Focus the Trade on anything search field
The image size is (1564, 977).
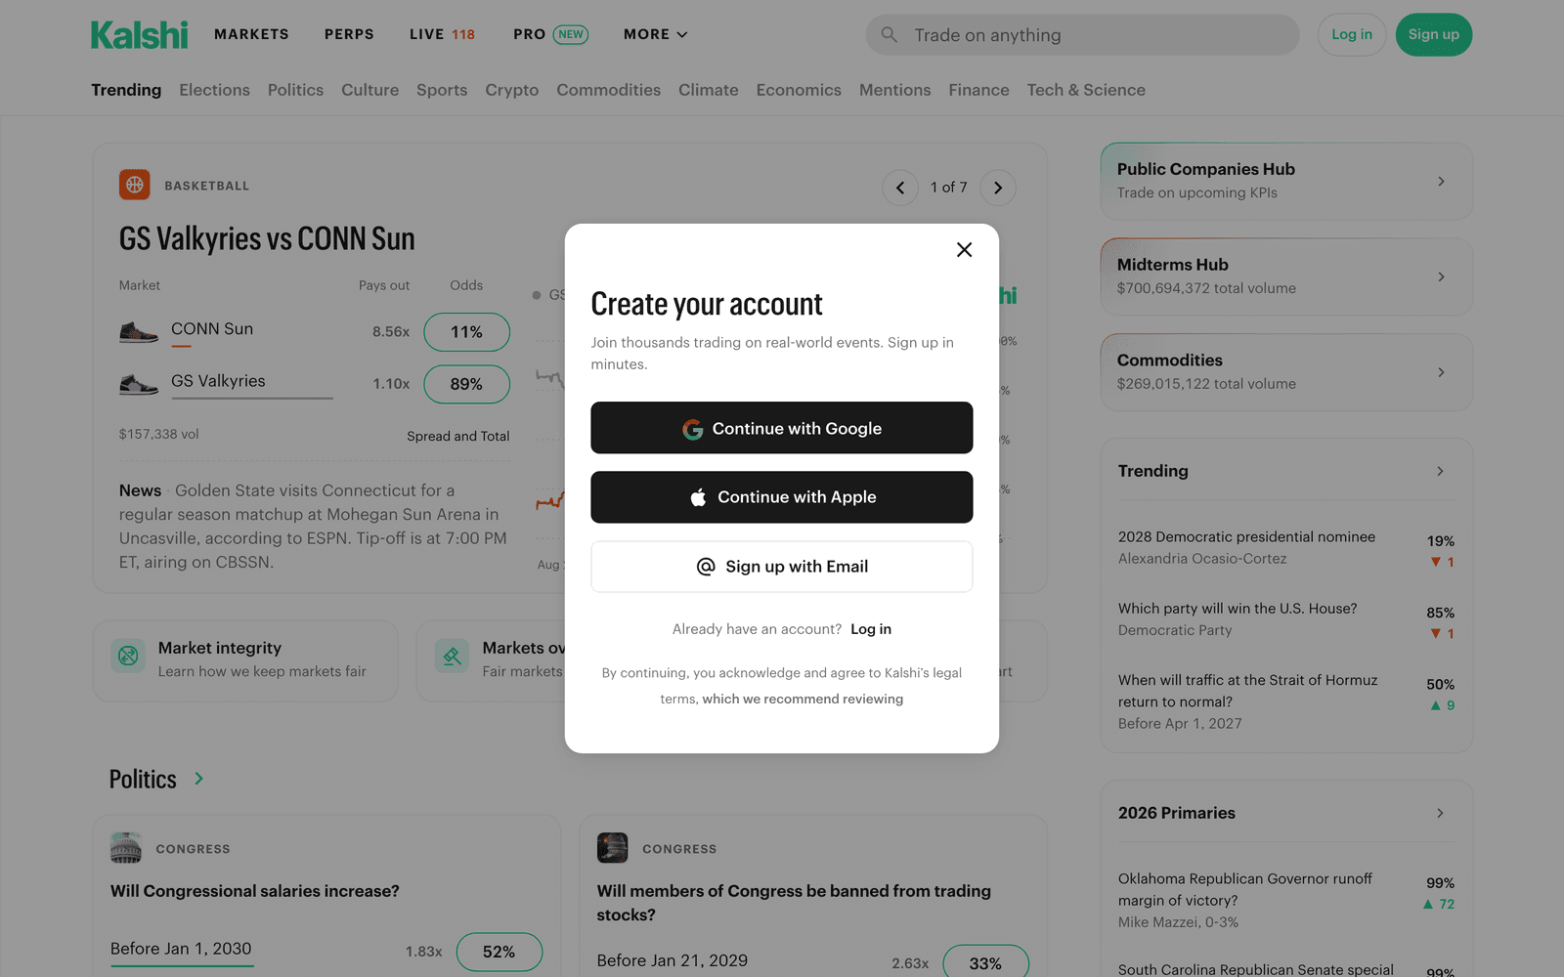coord(1082,35)
